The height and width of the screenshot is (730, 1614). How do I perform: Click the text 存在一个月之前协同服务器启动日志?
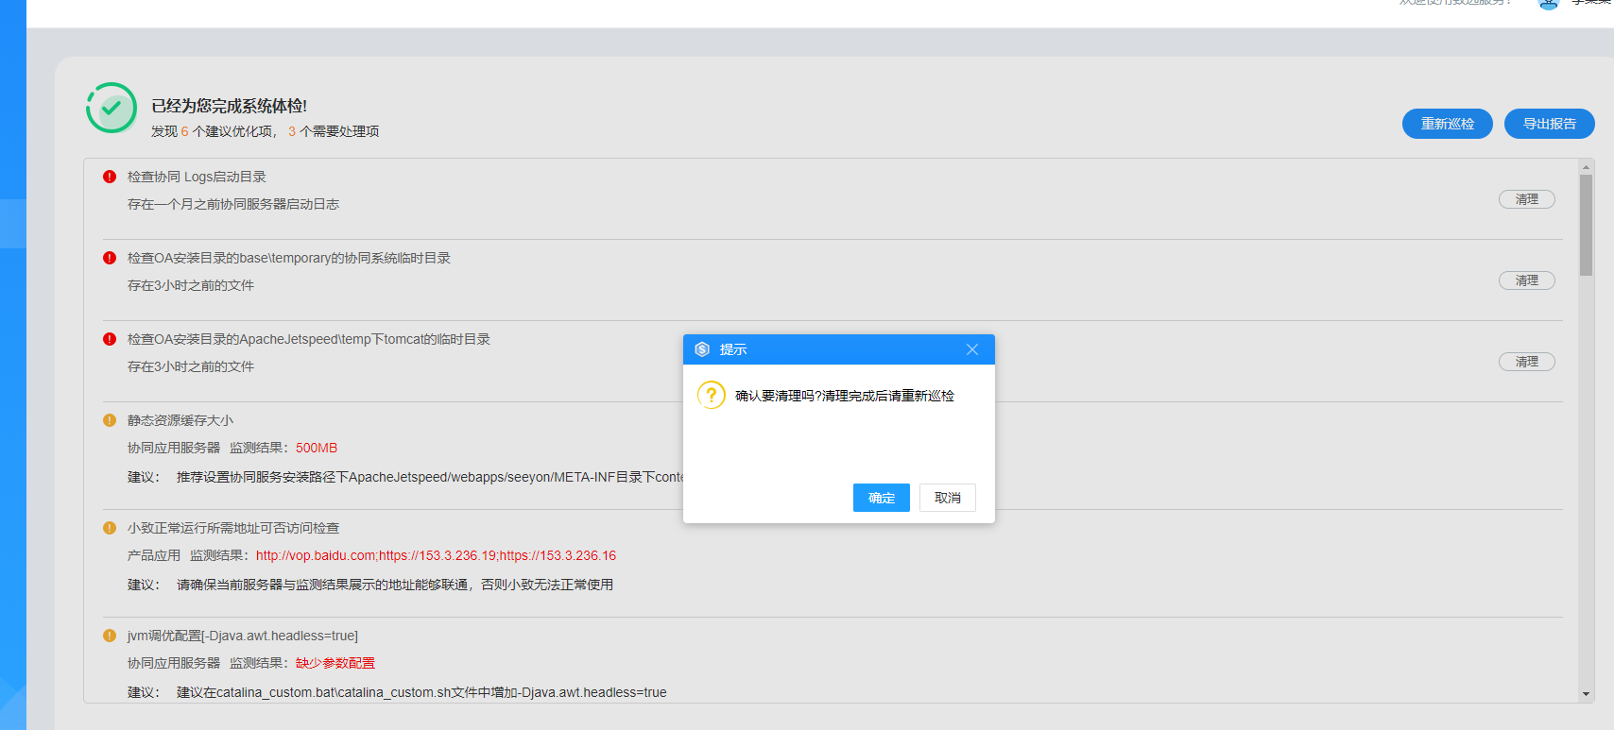pos(233,204)
